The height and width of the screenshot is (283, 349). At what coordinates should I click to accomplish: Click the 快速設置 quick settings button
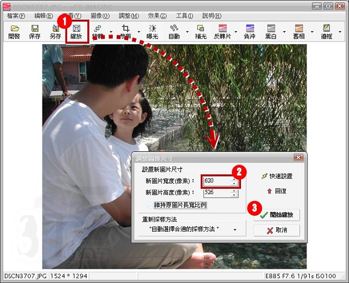[277, 176]
